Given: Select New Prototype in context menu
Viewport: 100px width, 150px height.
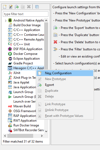Looking at the screenshot, I should [x=65, y=79].
